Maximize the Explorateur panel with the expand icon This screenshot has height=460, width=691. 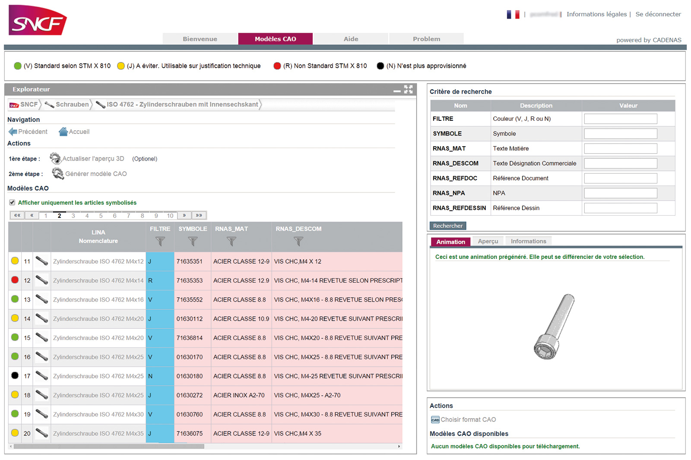tap(408, 89)
